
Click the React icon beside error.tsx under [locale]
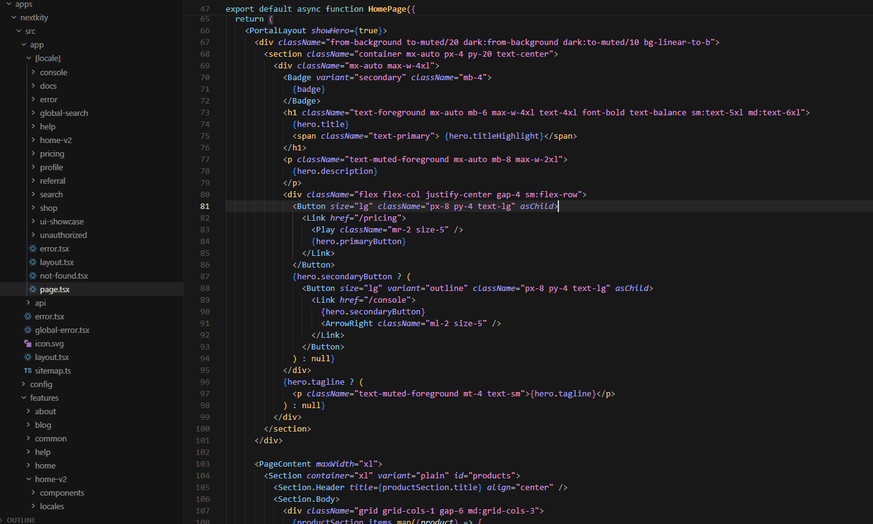[x=33, y=248]
